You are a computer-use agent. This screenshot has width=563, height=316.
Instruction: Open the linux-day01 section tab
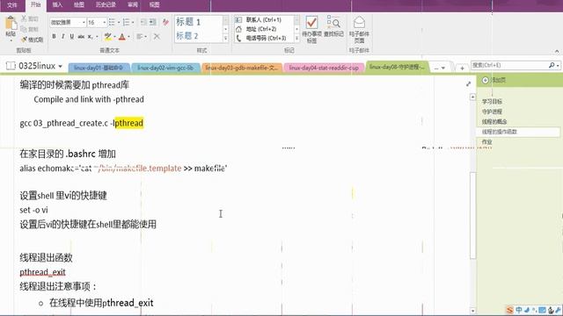coord(99,68)
